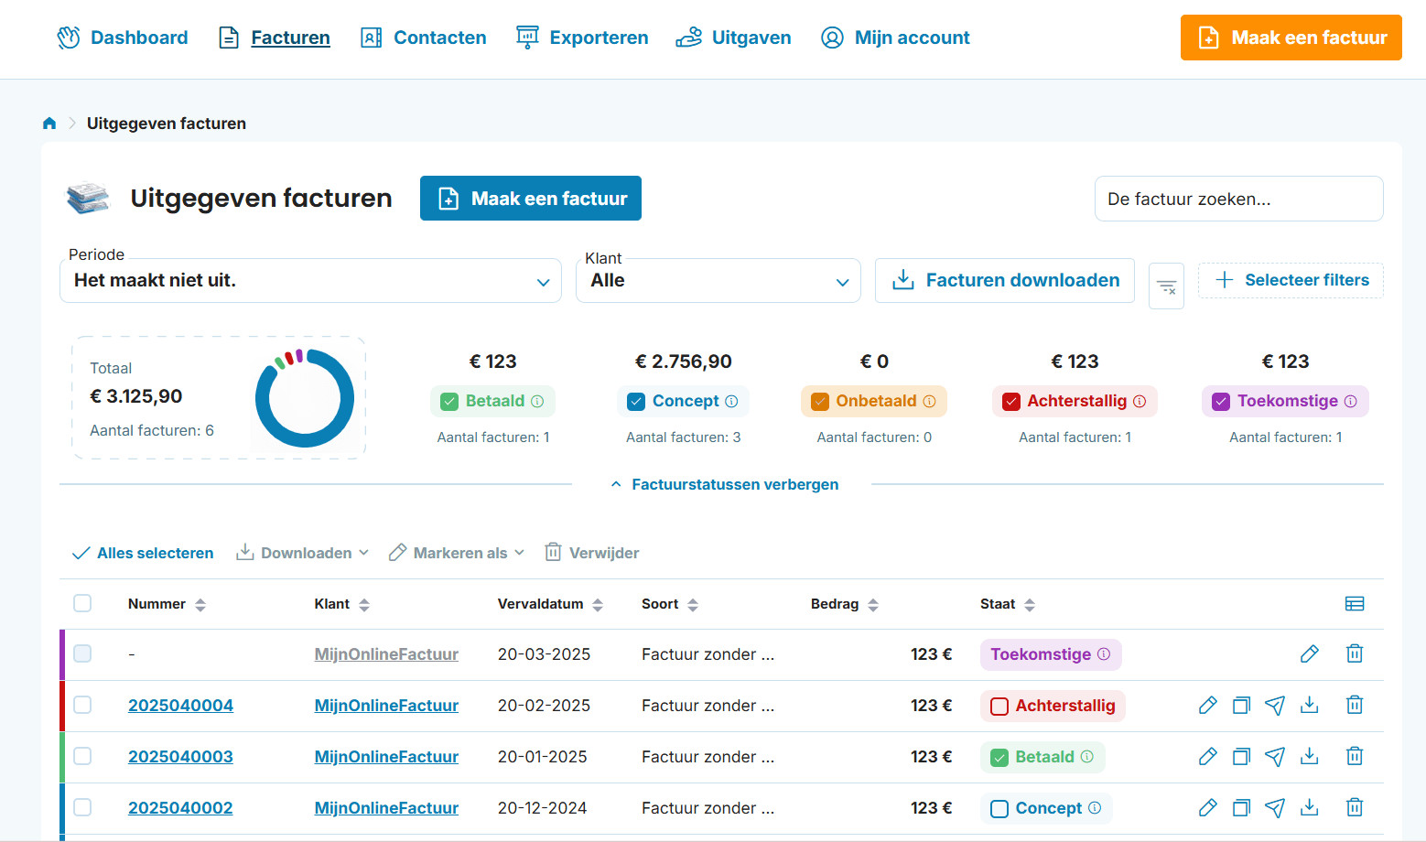Toggle the Concept status filter
1426x842 pixels.
[683, 401]
